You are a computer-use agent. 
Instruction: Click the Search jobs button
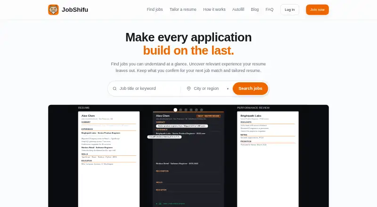(x=250, y=88)
